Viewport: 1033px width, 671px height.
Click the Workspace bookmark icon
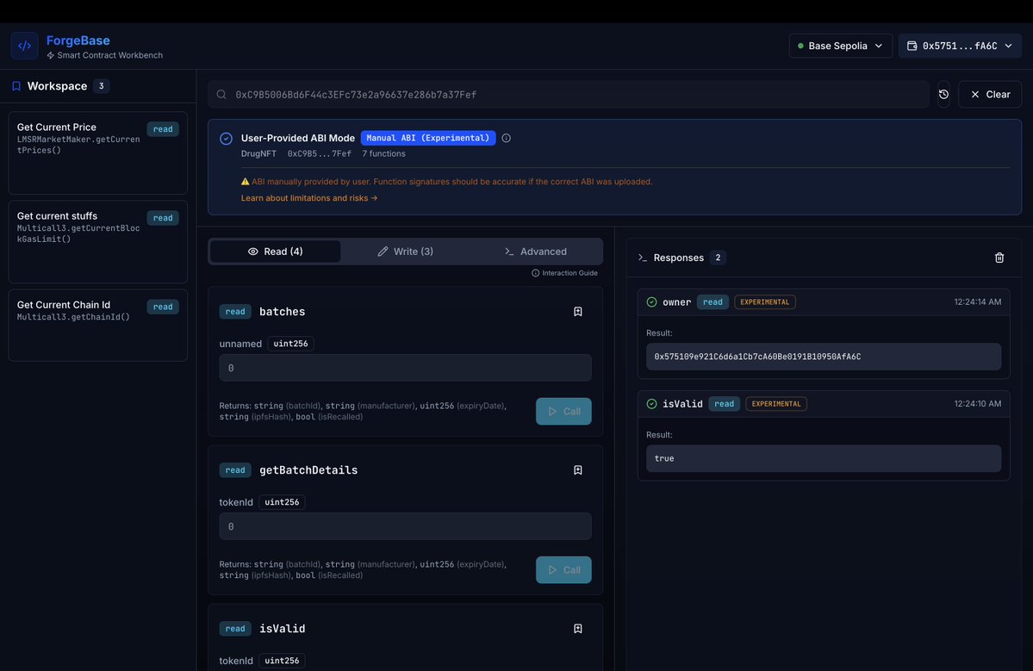(x=16, y=86)
